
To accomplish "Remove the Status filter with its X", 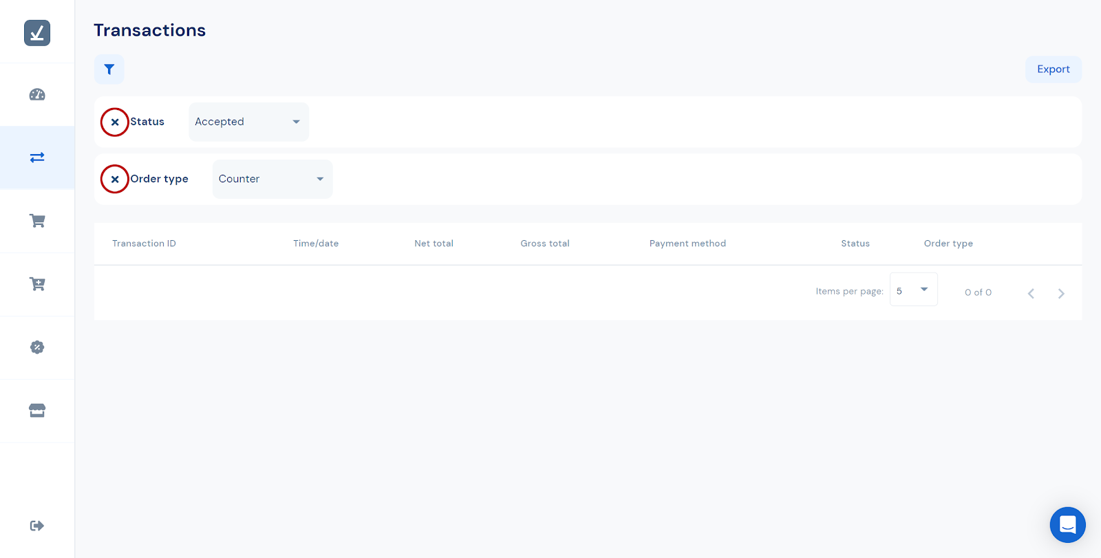I will (x=115, y=122).
